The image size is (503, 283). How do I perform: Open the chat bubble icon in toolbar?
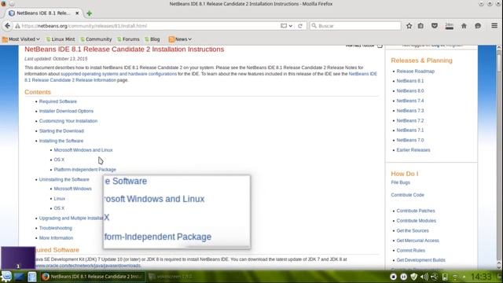point(478,26)
